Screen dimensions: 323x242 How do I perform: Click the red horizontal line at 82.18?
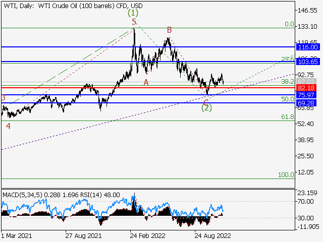[148, 88]
